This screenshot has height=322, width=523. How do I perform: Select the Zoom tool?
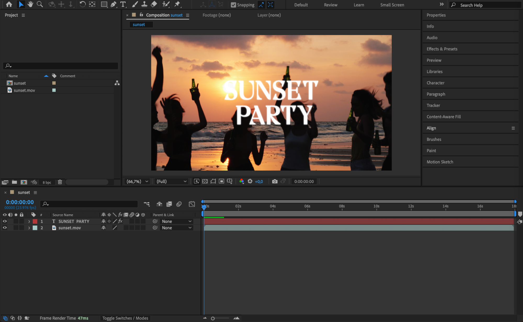click(x=40, y=4)
